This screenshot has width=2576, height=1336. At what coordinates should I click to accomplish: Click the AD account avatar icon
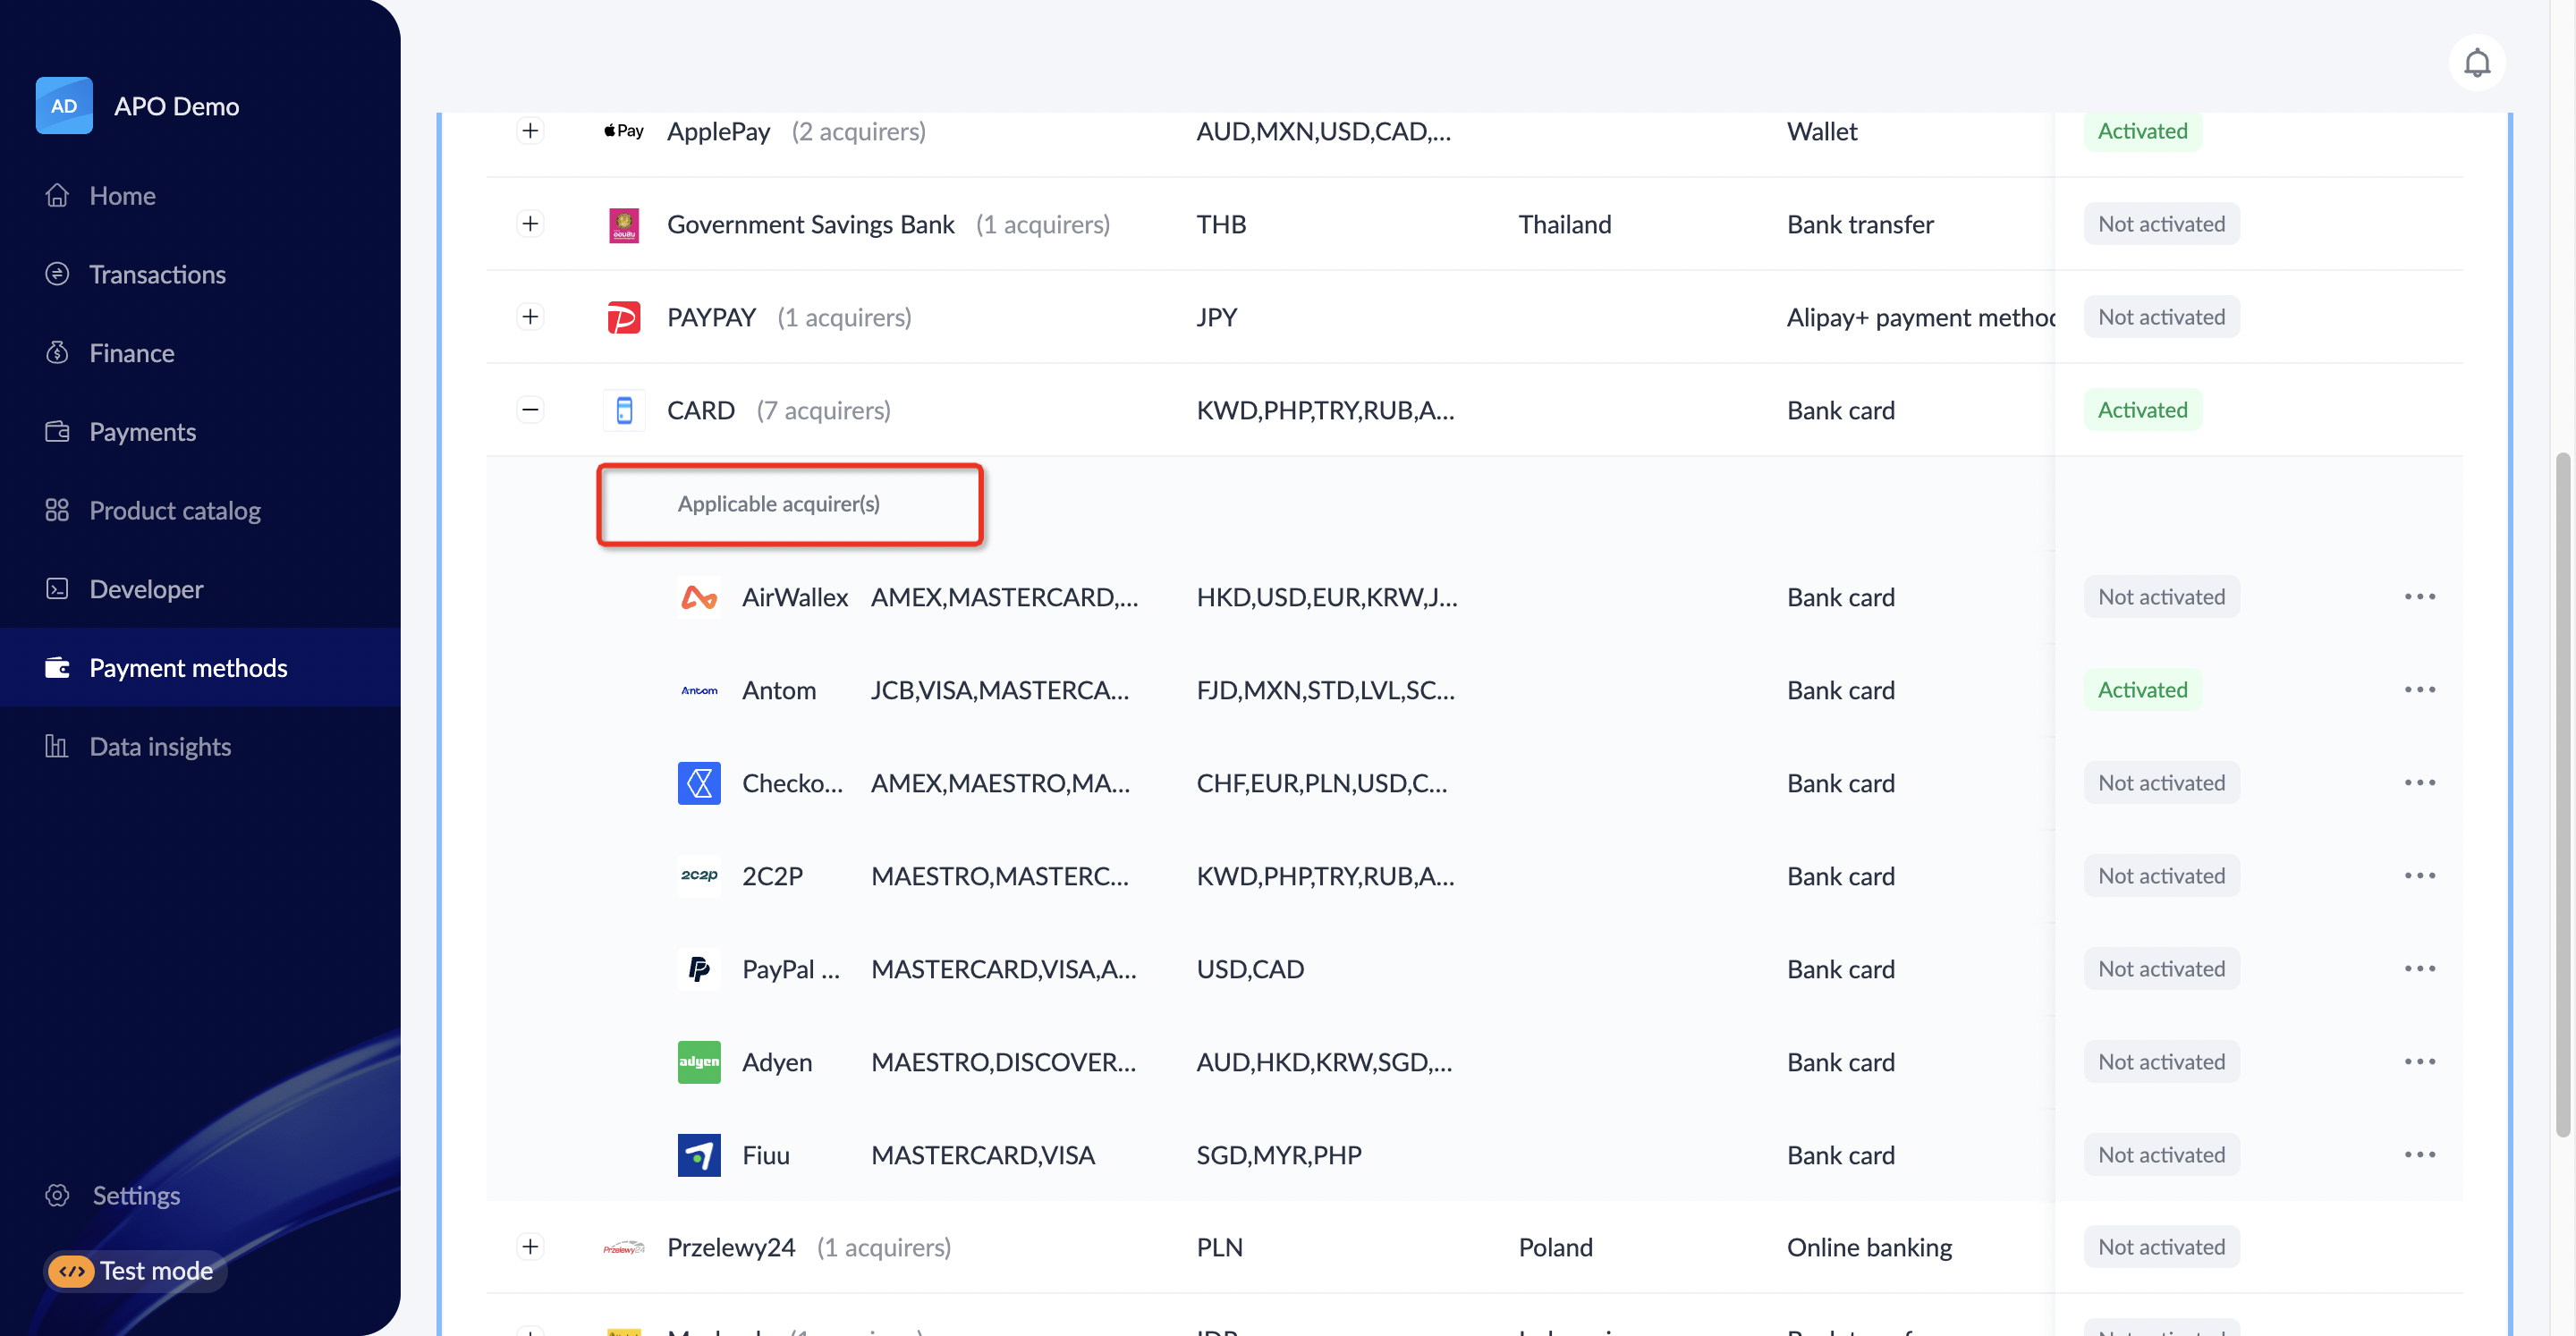point(64,106)
